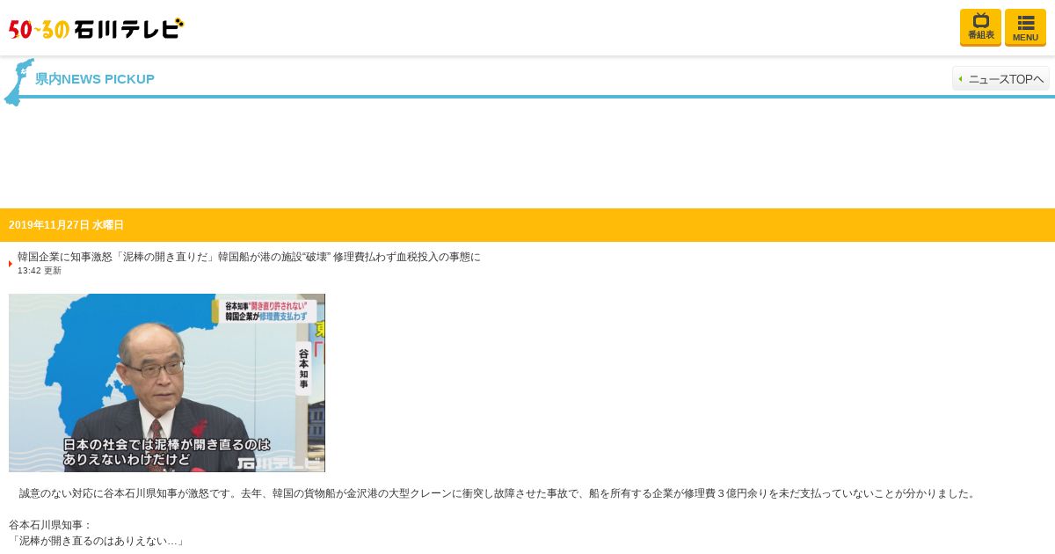Click the 13:42 更新 timestamp

[40, 271]
